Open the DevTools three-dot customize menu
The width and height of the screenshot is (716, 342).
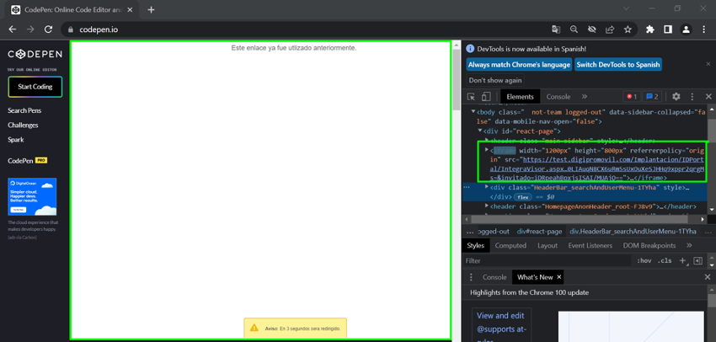692,97
